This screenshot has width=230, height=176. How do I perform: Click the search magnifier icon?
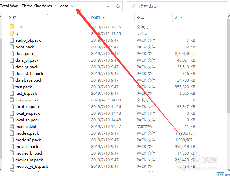coord(133,6)
